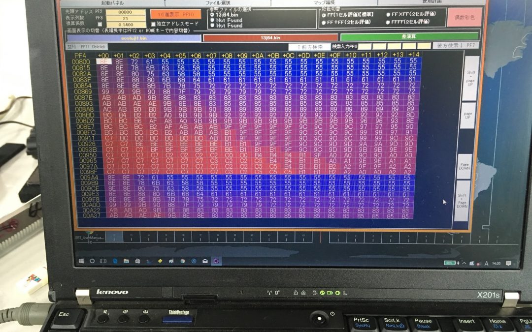
Task: Click the 表示列数 field showing 21
Action: (126, 19)
